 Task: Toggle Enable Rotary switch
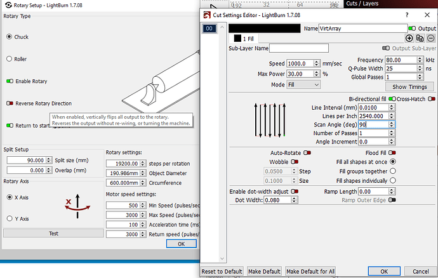[10, 81]
